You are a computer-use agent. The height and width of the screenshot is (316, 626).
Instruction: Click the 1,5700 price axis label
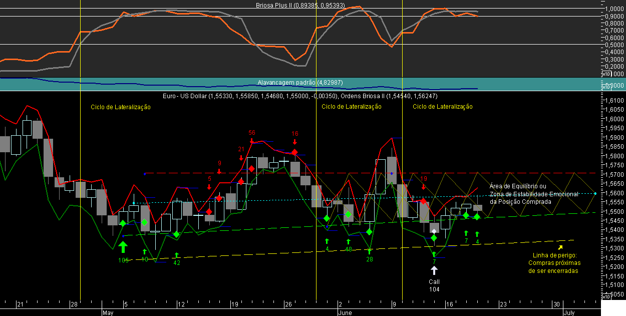(x=613, y=175)
